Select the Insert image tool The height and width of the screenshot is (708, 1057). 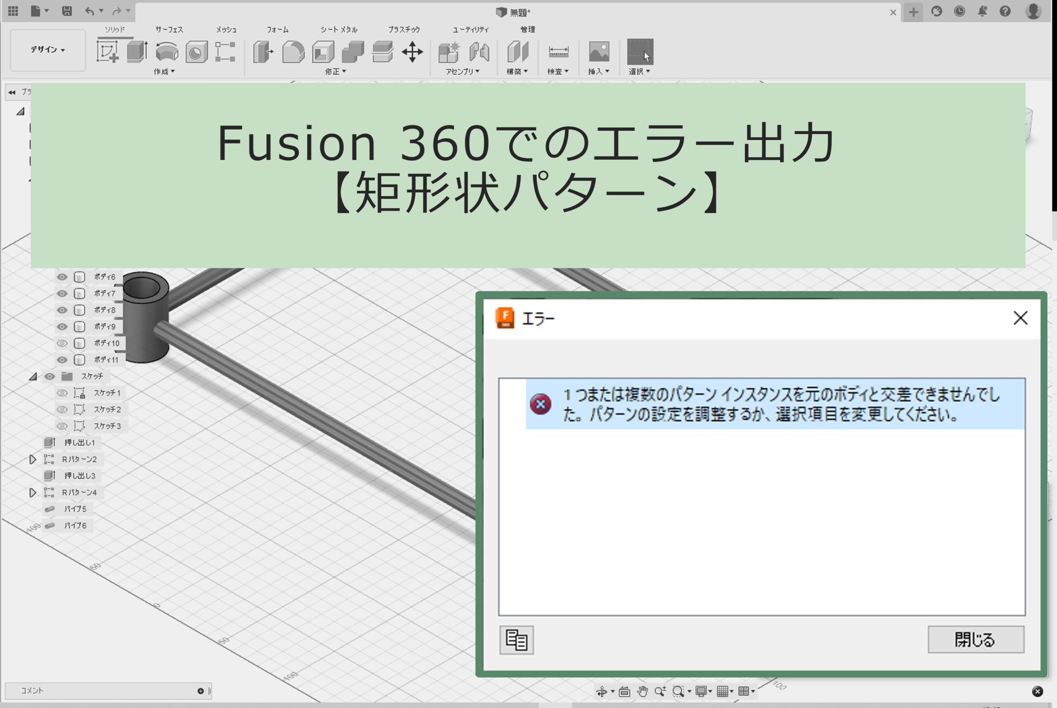pos(599,52)
